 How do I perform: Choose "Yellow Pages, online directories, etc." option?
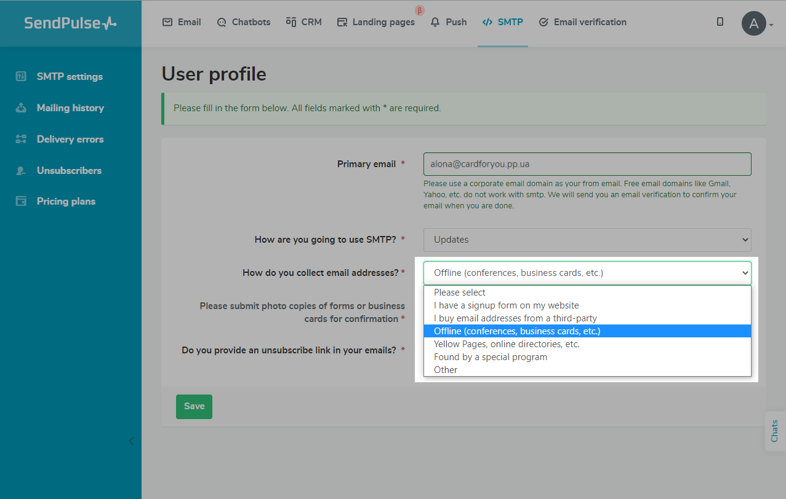pyautogui.click(x=587, y=344)
